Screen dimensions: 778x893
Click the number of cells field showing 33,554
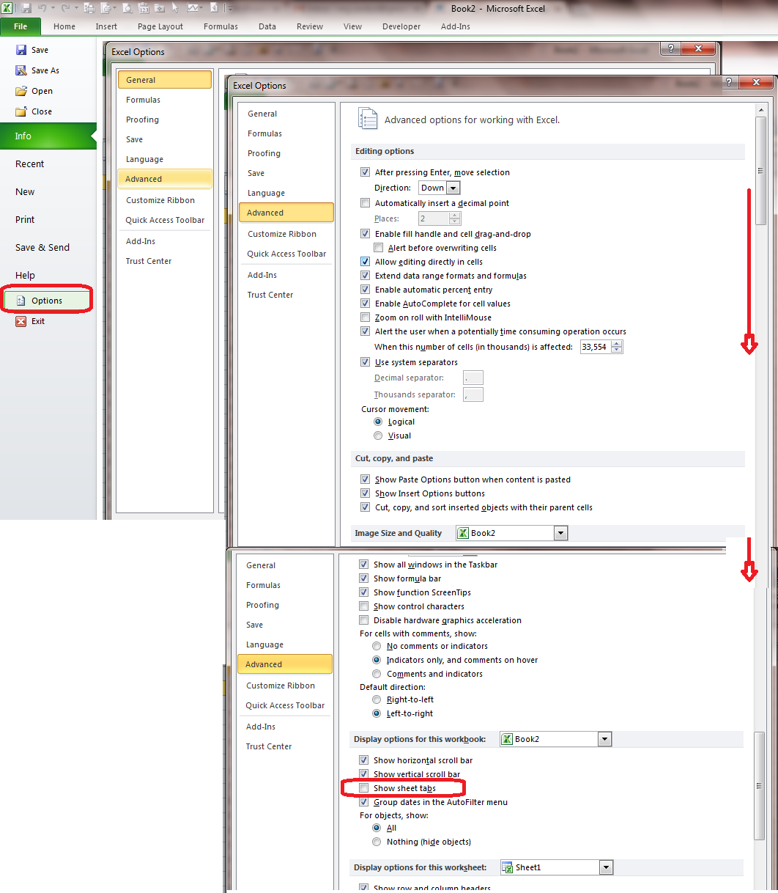(596, 347)
